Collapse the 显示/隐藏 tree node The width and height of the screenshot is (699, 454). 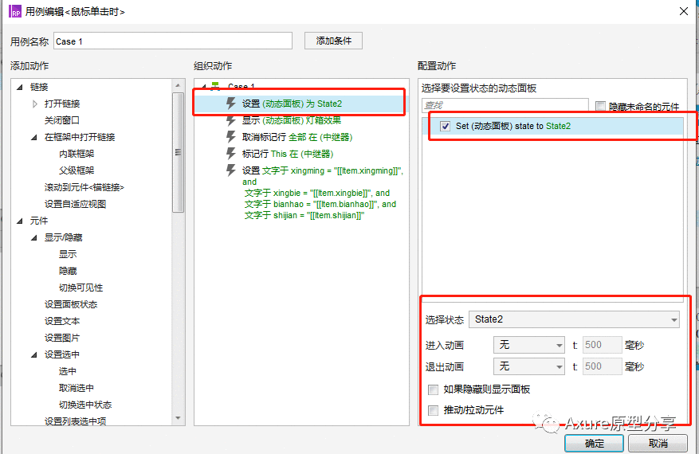tap(34, 237)
